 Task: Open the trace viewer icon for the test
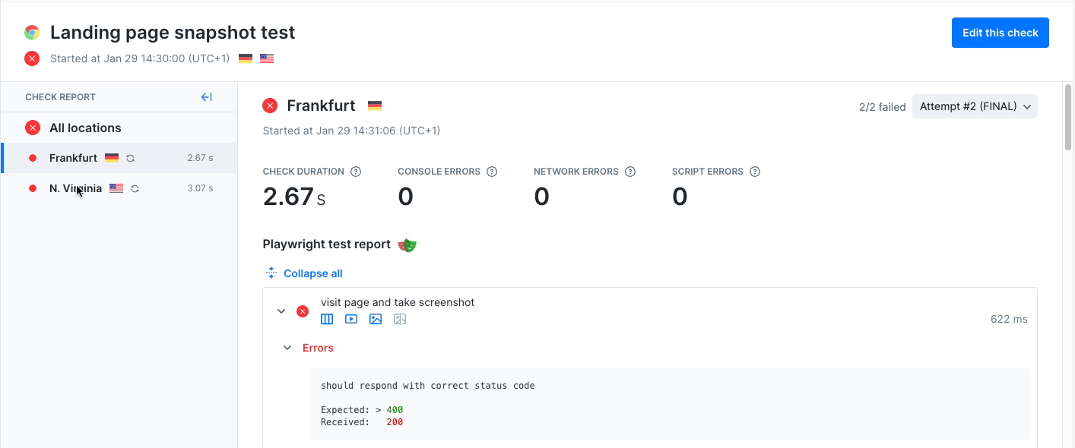coord(327,320)
